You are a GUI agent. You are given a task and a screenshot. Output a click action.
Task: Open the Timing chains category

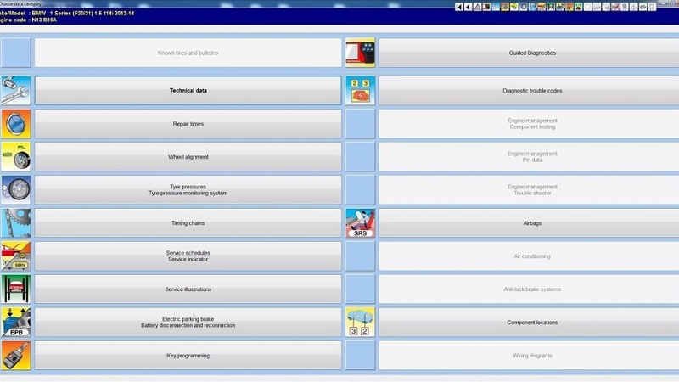tap(188, 222)
